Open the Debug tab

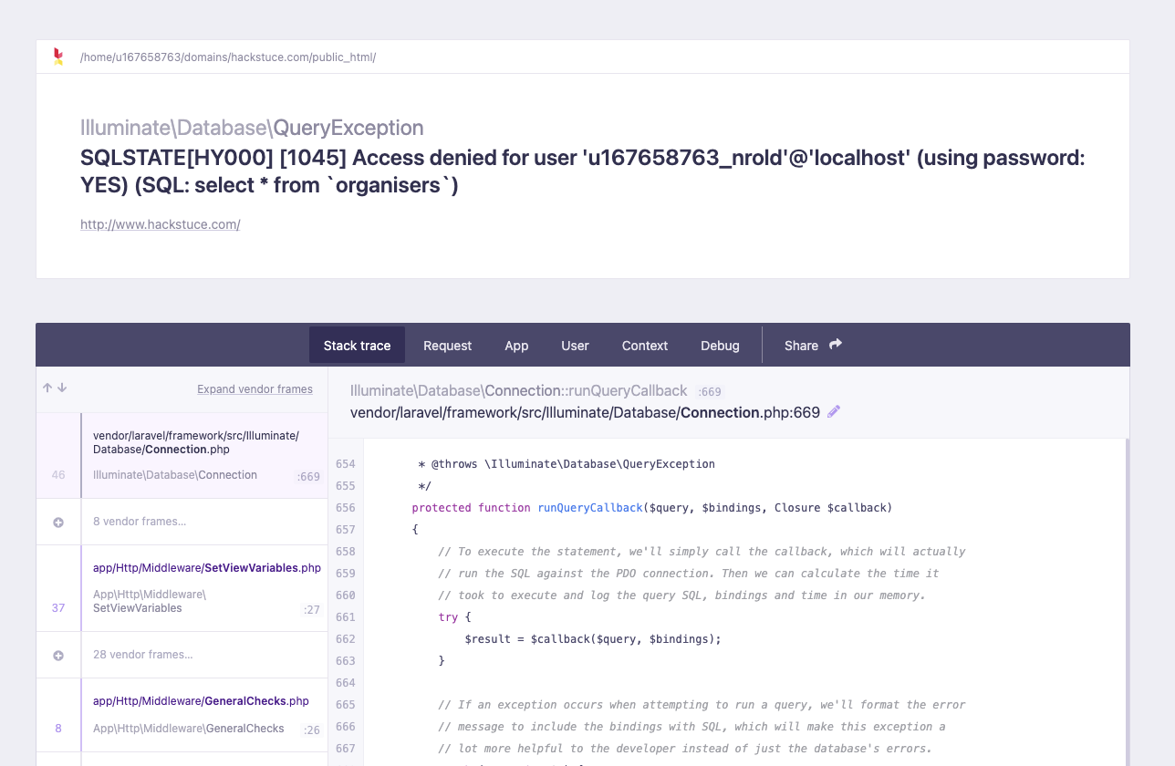[720, 345]
